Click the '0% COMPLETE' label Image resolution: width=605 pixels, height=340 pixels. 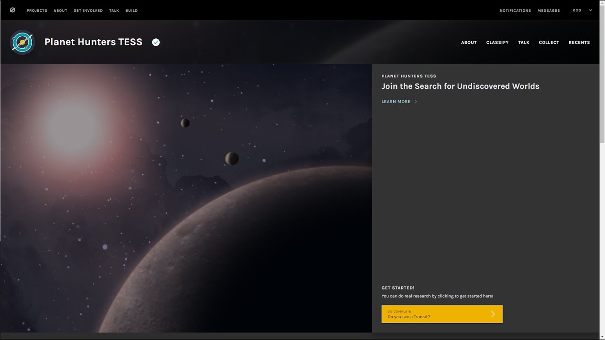tap(399, 312)
